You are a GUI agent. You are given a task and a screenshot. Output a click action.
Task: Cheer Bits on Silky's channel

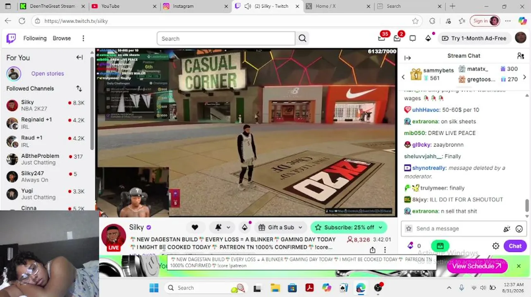pos(244,227)
